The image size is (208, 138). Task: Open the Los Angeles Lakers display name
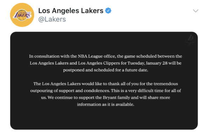point(71,10)
